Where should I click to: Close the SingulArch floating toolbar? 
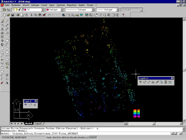172,78
